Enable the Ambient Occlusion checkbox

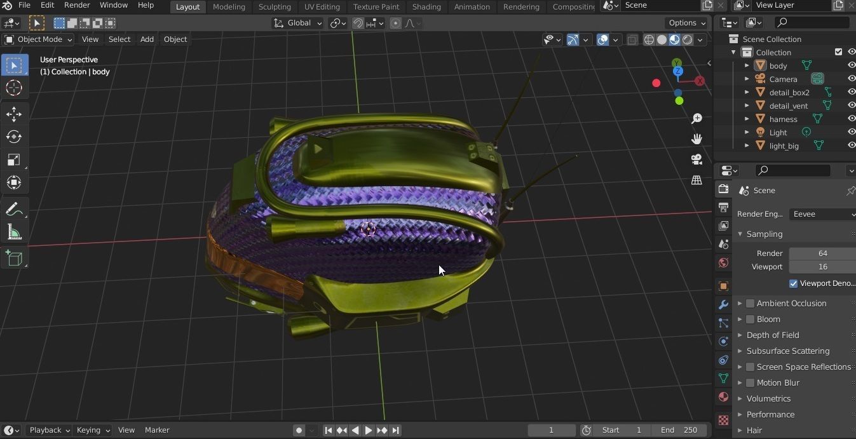tap(750, 304)
